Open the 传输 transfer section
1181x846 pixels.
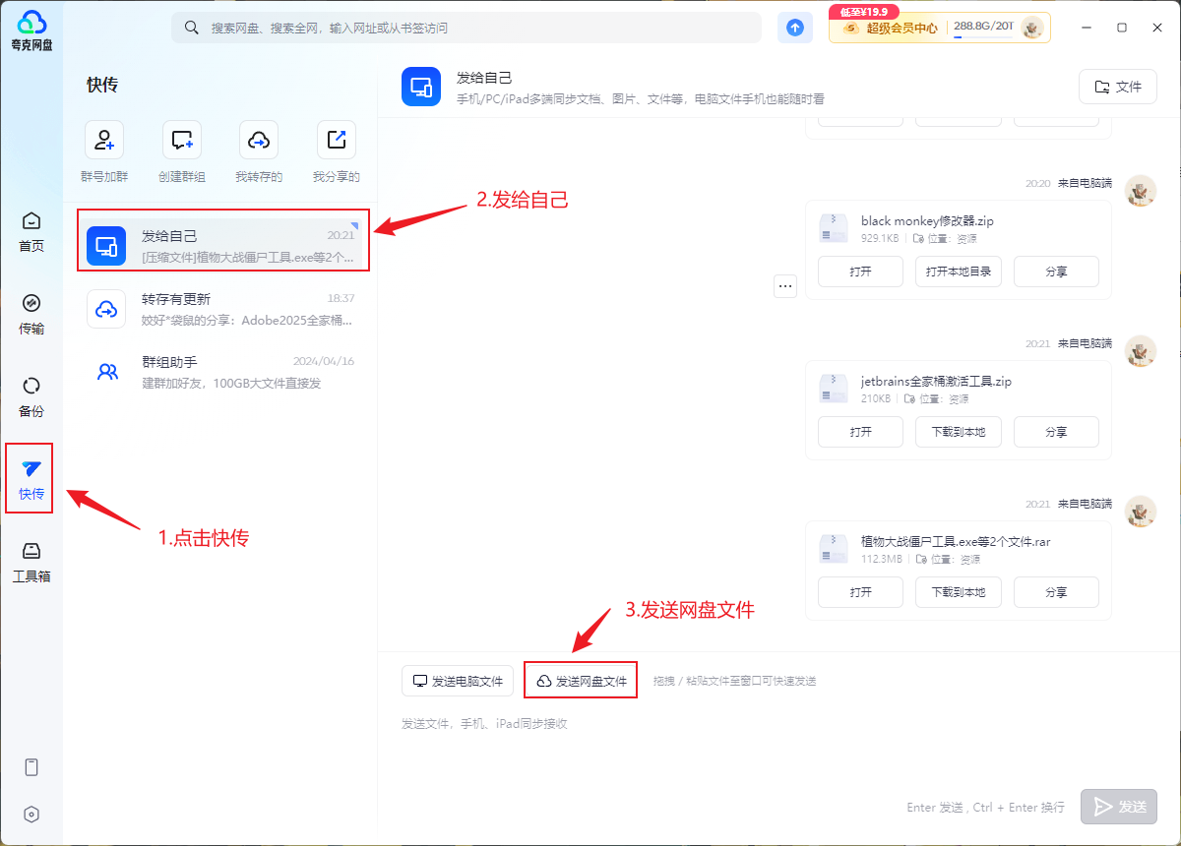click(31, 315)
